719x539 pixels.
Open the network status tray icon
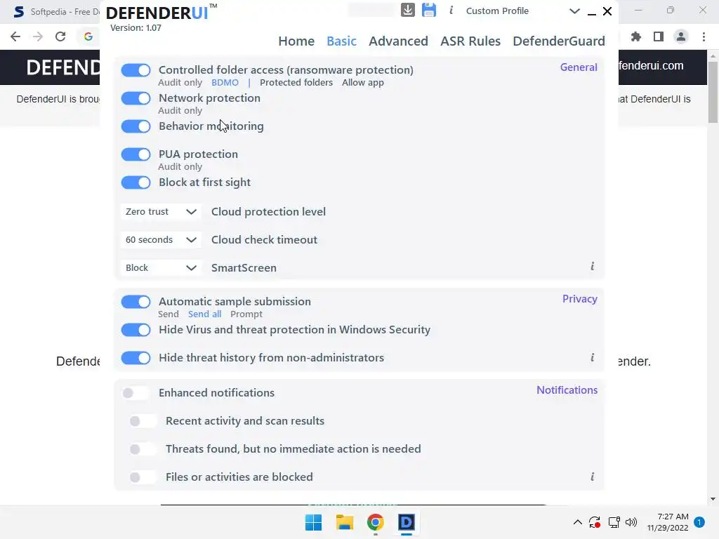[x=614, y=522]
